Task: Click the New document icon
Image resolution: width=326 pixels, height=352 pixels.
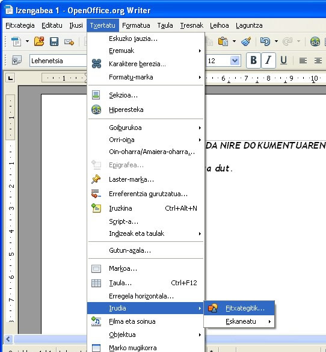Action: coord(16,42)
